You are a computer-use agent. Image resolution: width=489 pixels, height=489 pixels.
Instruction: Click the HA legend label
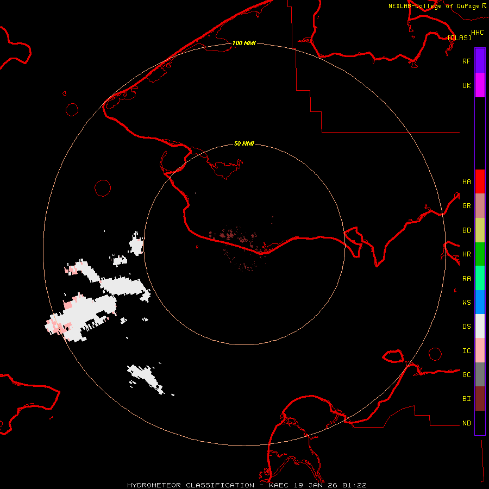point(466,182)
